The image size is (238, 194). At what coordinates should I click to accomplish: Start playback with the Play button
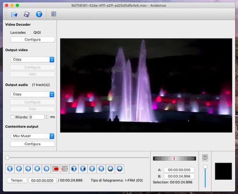[x=10, y=169]
